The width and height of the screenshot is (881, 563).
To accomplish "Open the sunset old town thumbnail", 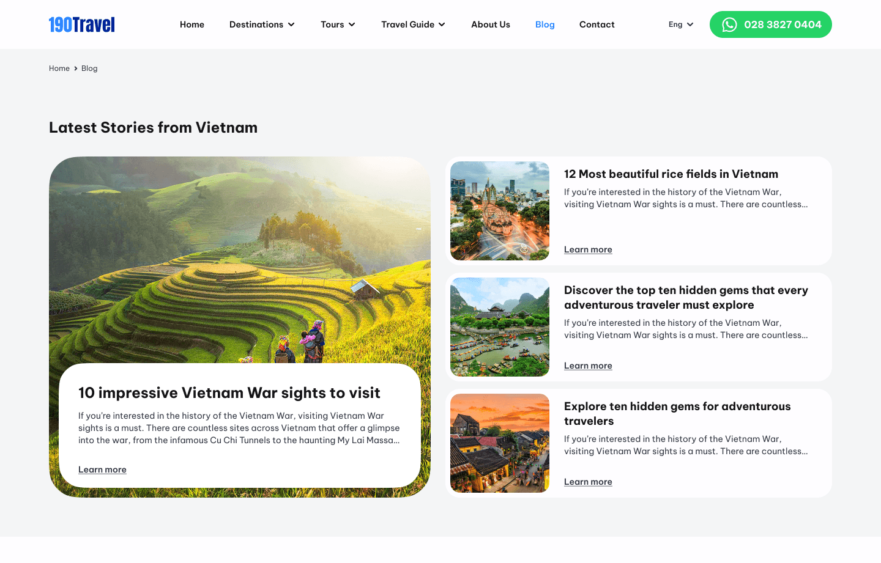I will click(500, 443).
